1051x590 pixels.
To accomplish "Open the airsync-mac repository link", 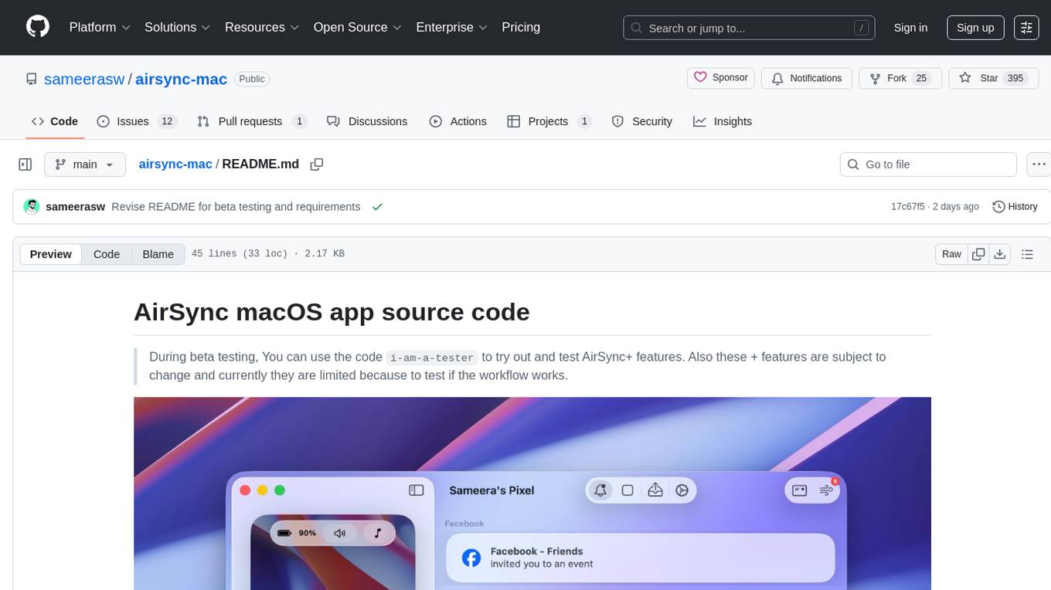I will point(181,79).
